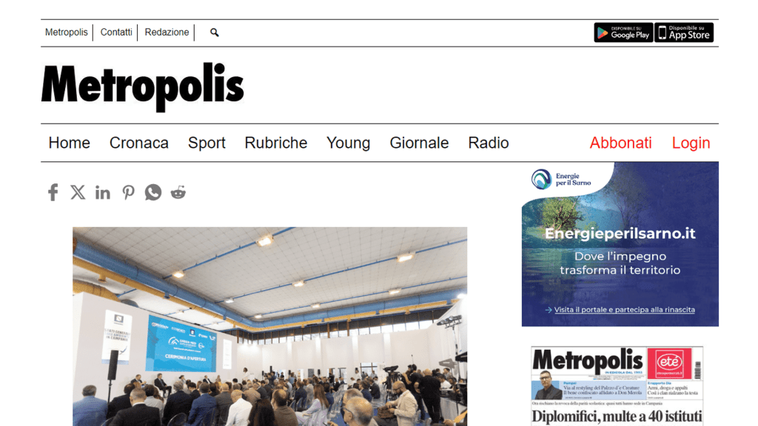Open Energieperilsarno.it banner ad

coord(620,244)
